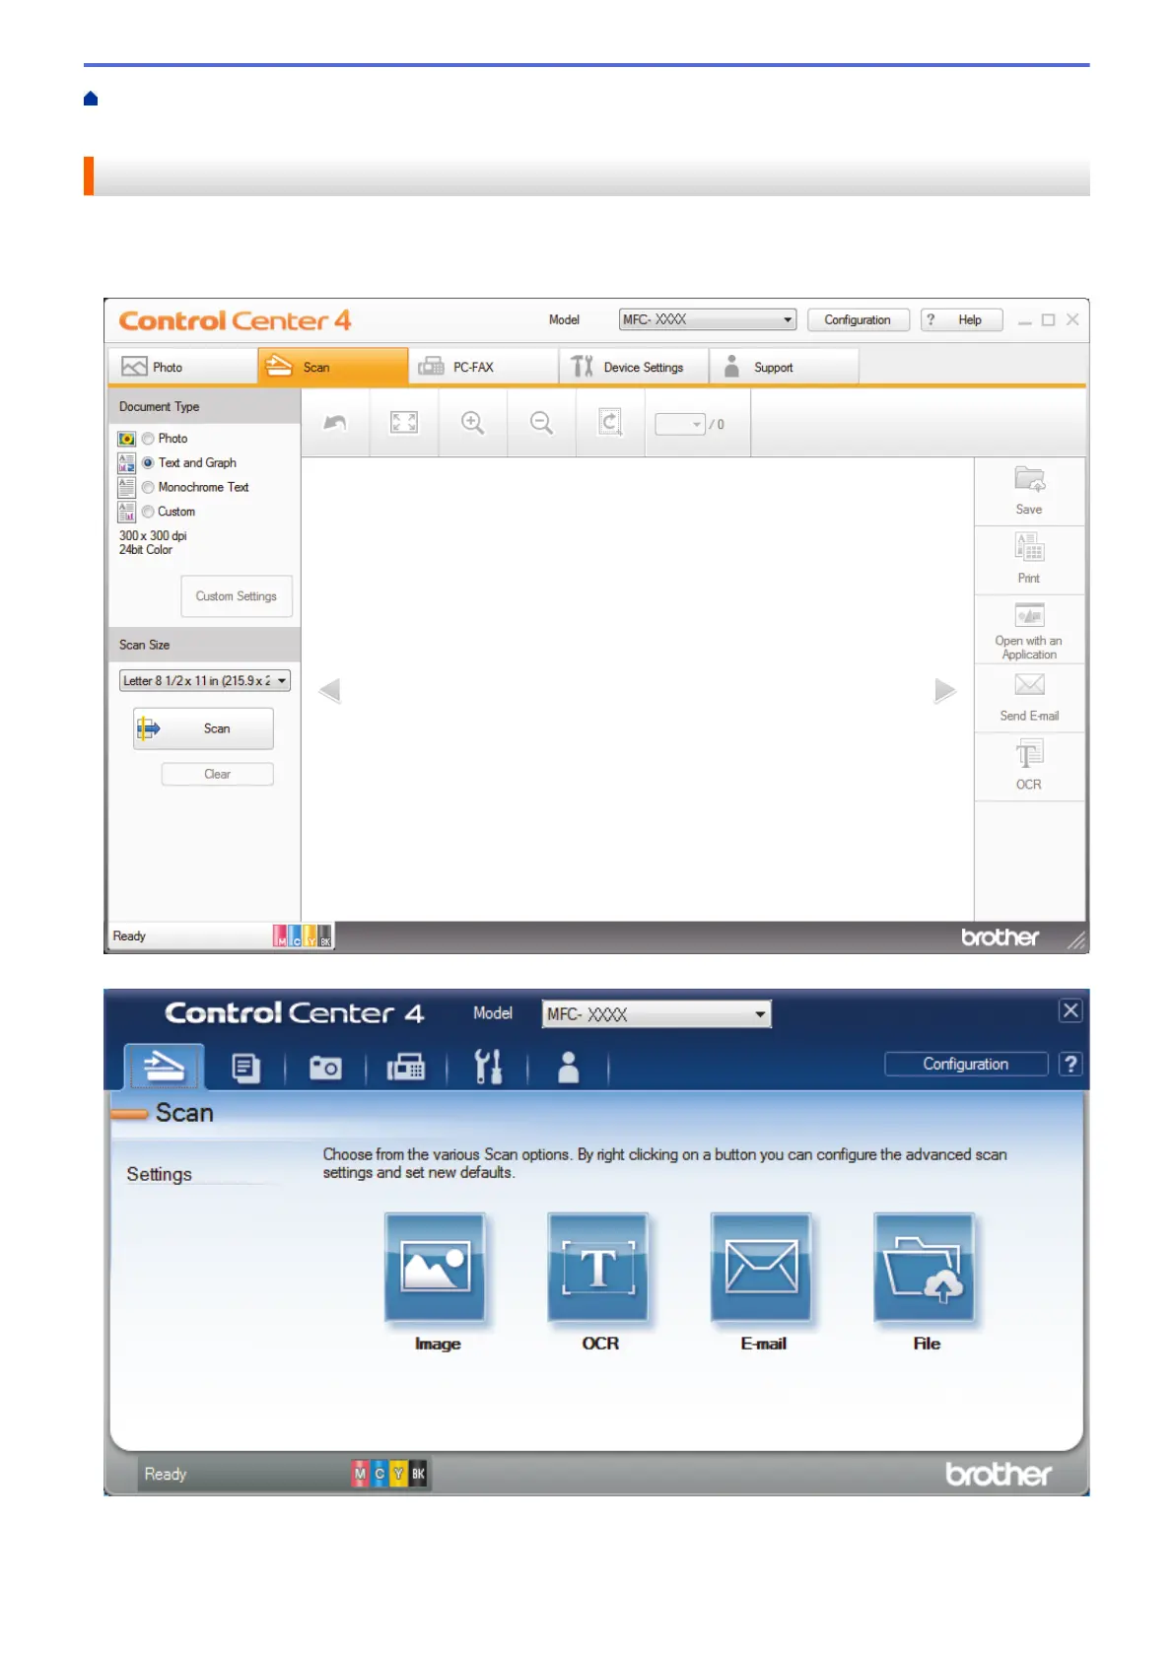Image resolution: width=1174 pixels, height=1660 pixels.
Task: Click the File scan button
Action: pyautogui.click(x=925, y=1268)
